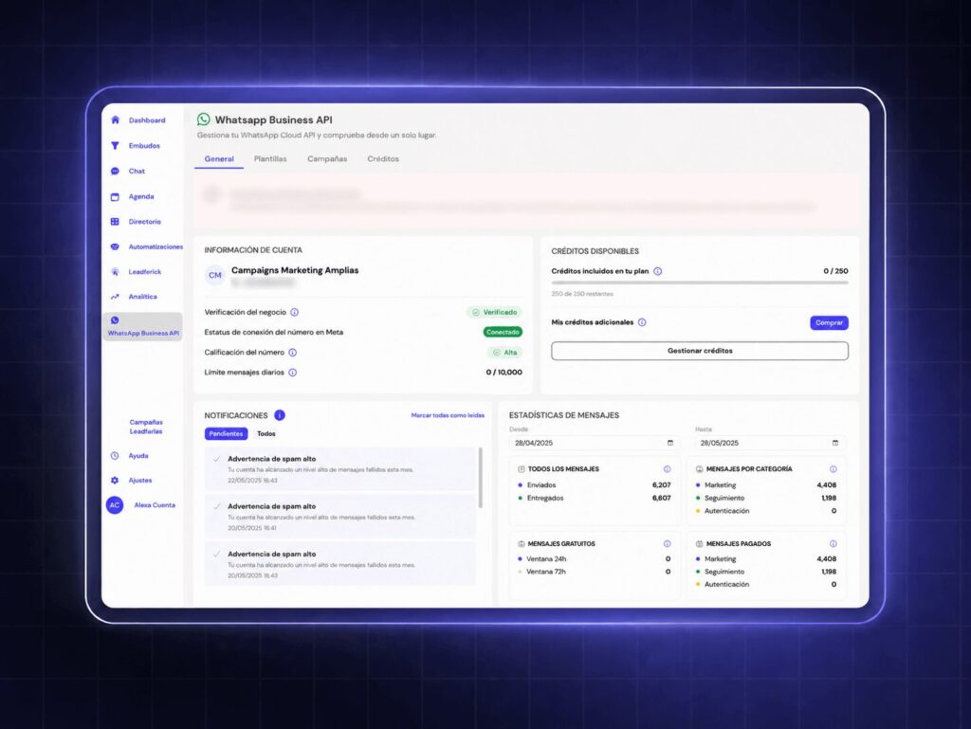The height and width of the screenshot is (729, 971).
Task: Click info icon next to Mis créditos adicionales
Action: pyautogui.click(x=642, y=322)
